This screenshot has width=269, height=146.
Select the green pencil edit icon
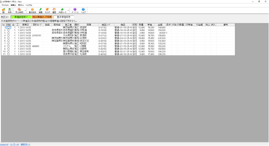(40, 10)
